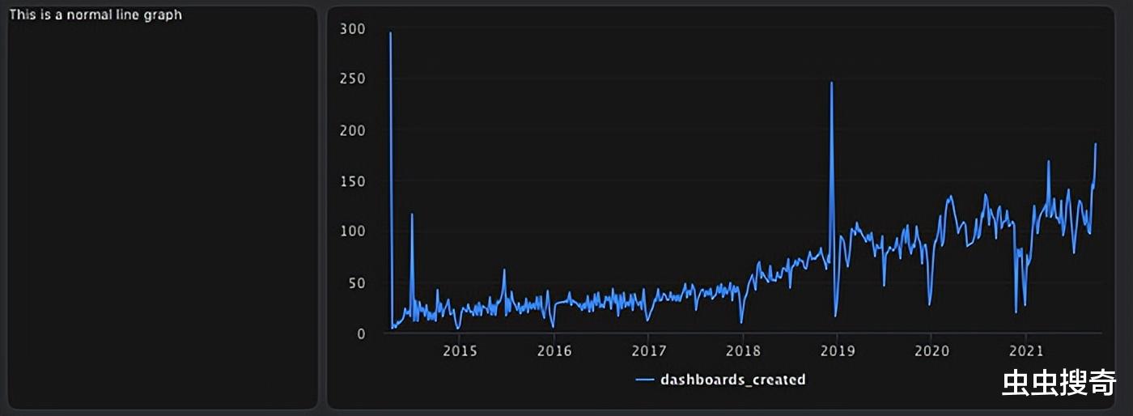This screenshot has width=1133, height=416.
Task: Click the 2020 x-axis label
Action: (931, 351)
